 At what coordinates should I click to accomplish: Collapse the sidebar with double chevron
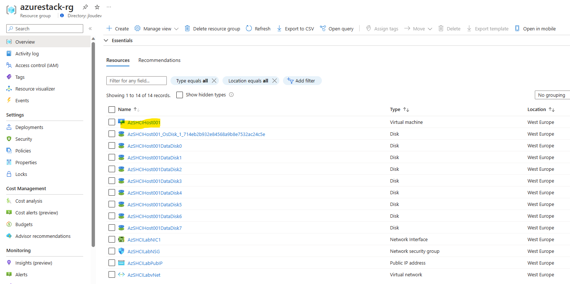[90, 29]
